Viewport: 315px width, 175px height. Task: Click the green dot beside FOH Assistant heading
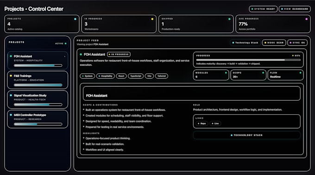81,54
